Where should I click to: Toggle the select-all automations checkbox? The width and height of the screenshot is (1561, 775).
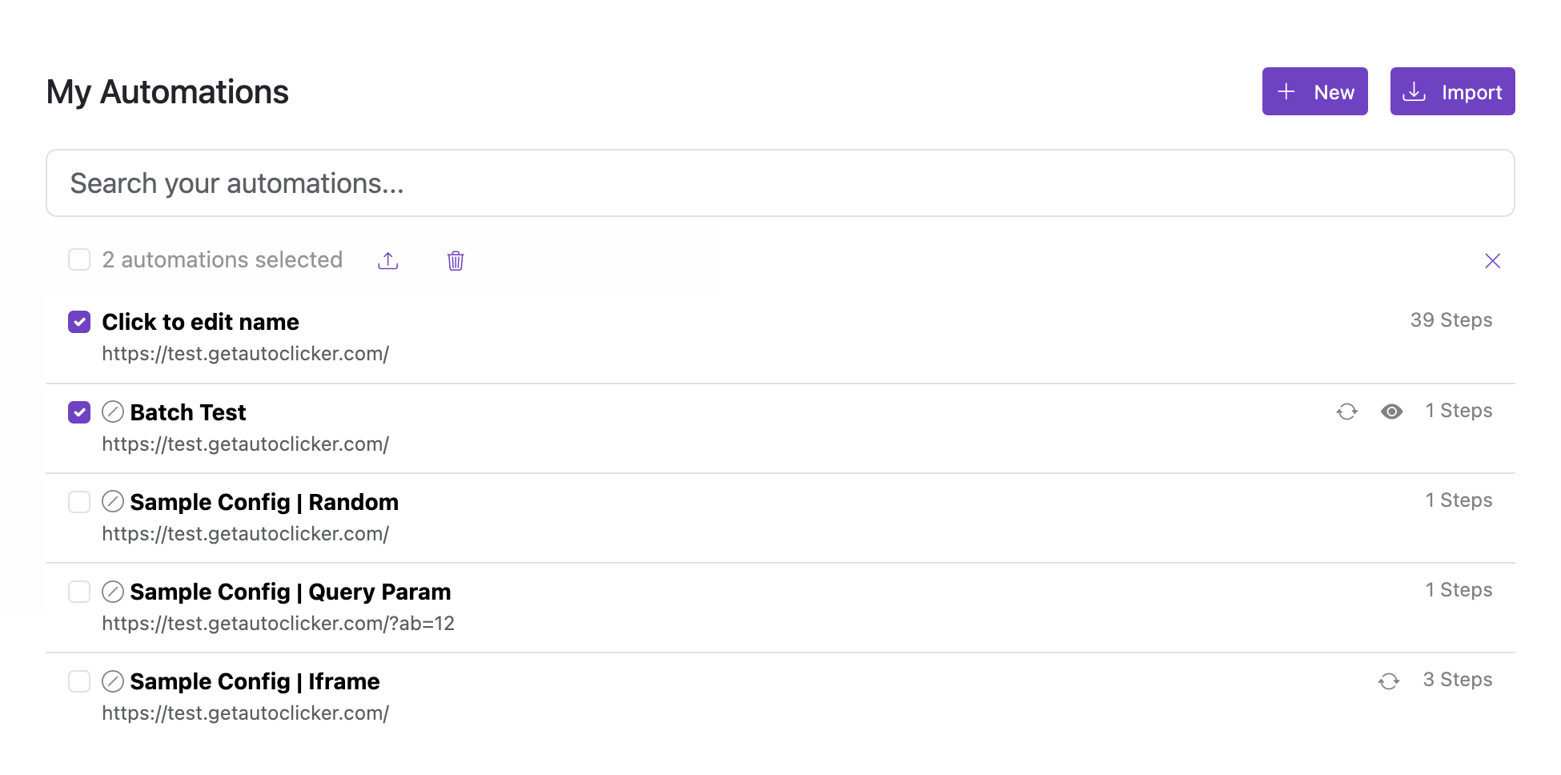(x=79, y=259)
